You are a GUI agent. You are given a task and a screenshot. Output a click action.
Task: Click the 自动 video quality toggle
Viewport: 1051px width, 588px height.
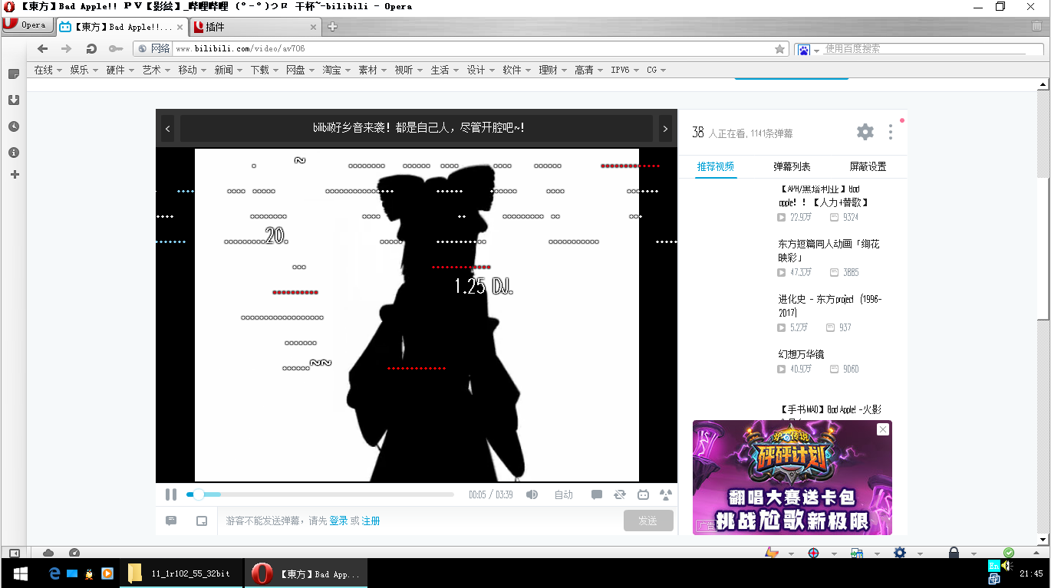click(563, 494)
